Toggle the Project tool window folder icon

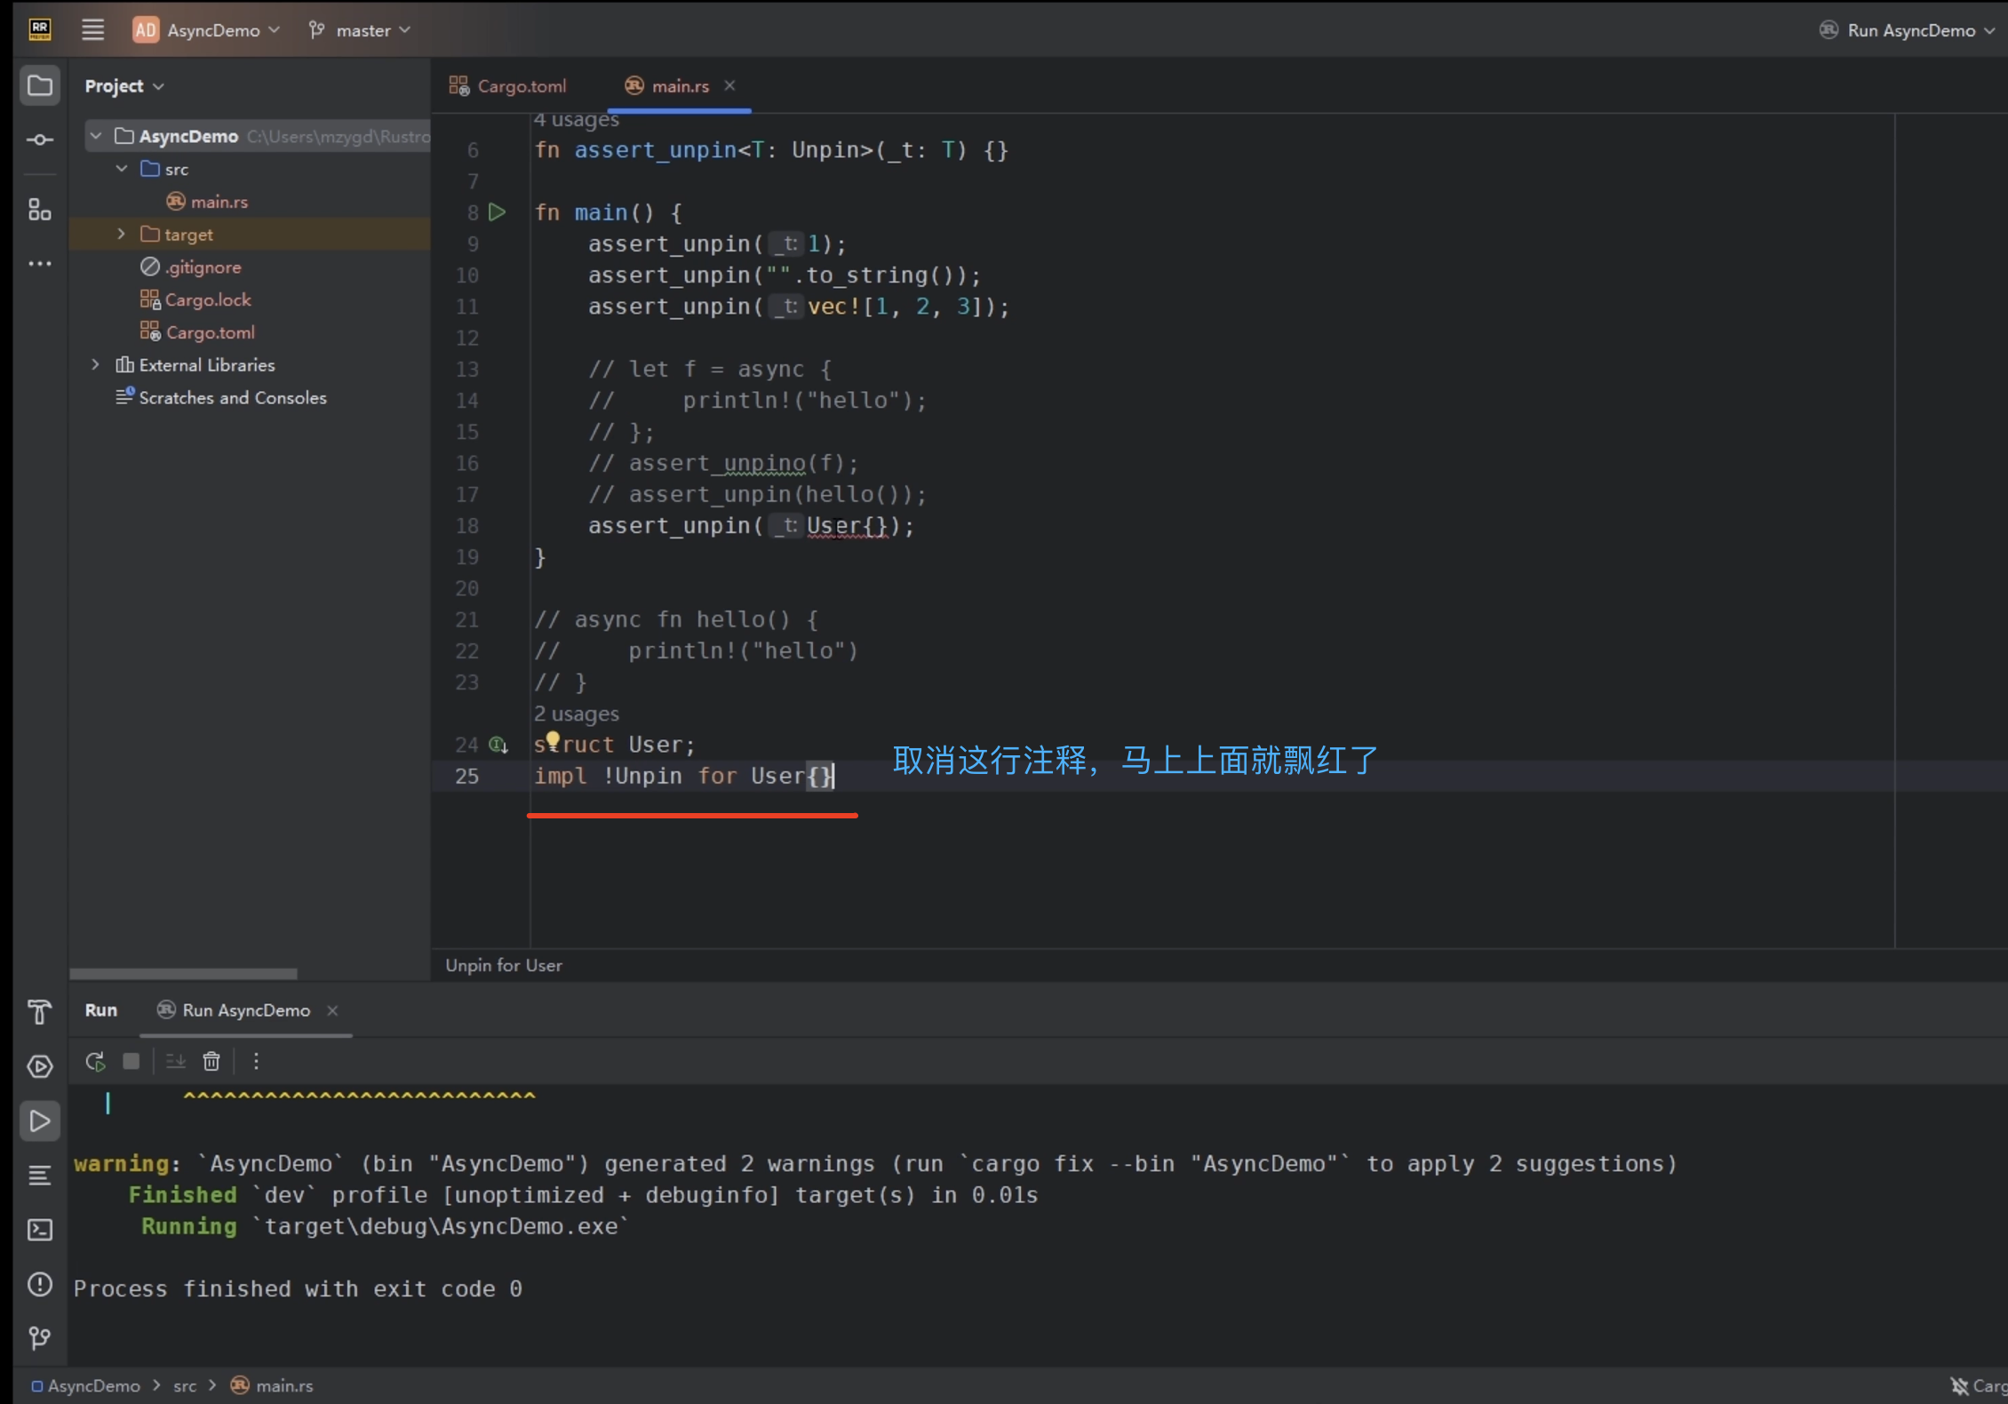pyautogui.click(x=39, y=86)
